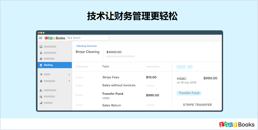Click the STRIPE TRANSFER label
The width and height of the screenshot is (258, 130).
(x=197, y=105)
